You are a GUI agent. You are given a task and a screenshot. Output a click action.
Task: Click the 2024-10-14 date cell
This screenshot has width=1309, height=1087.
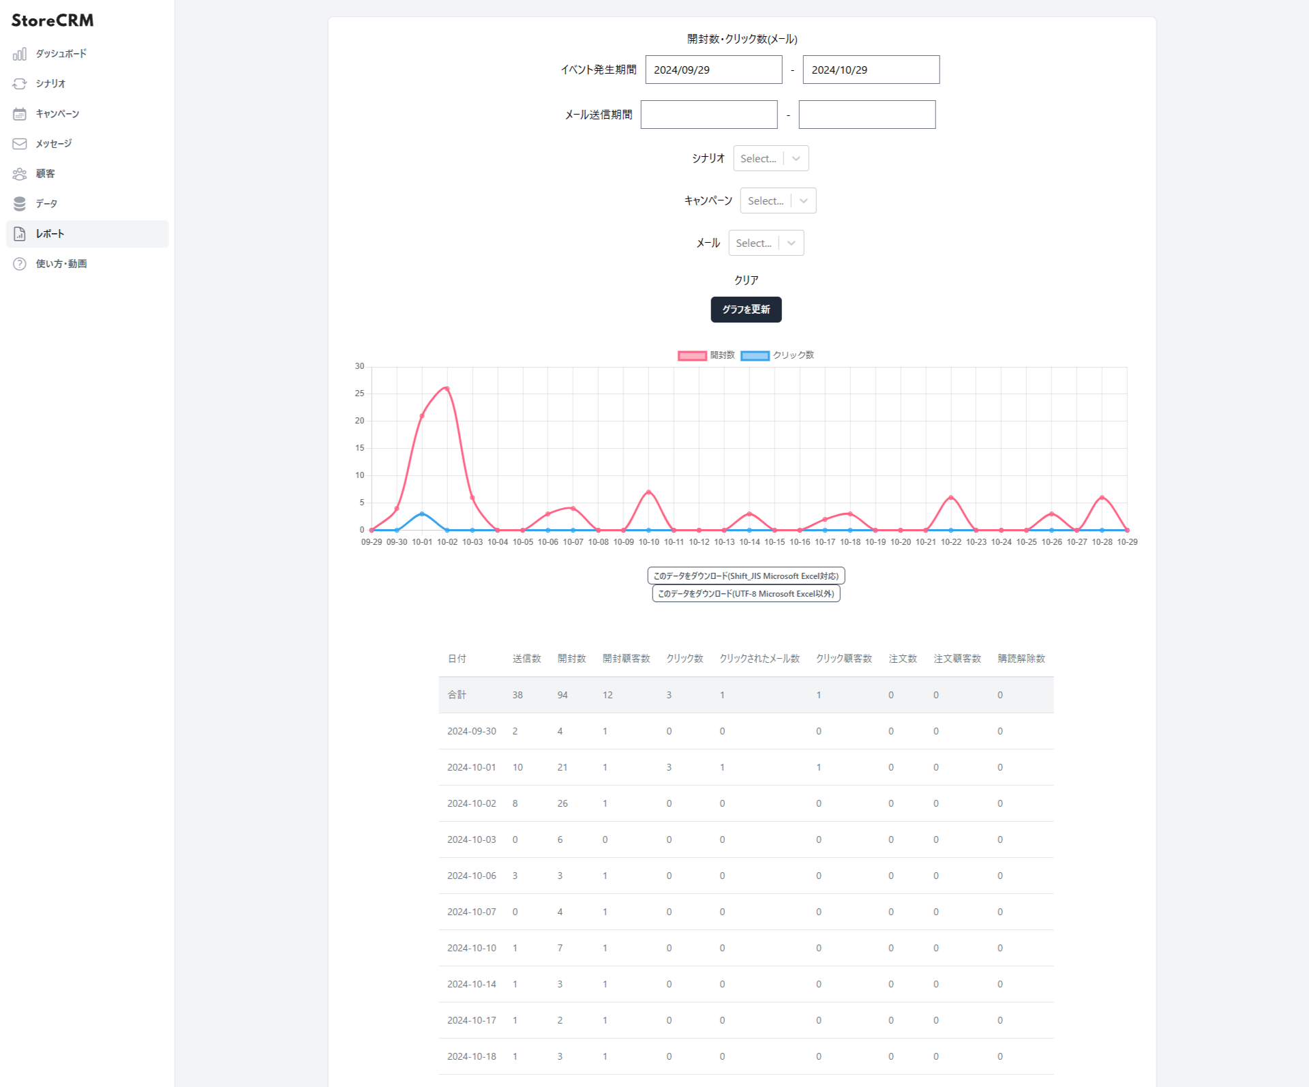pos(472,984)
